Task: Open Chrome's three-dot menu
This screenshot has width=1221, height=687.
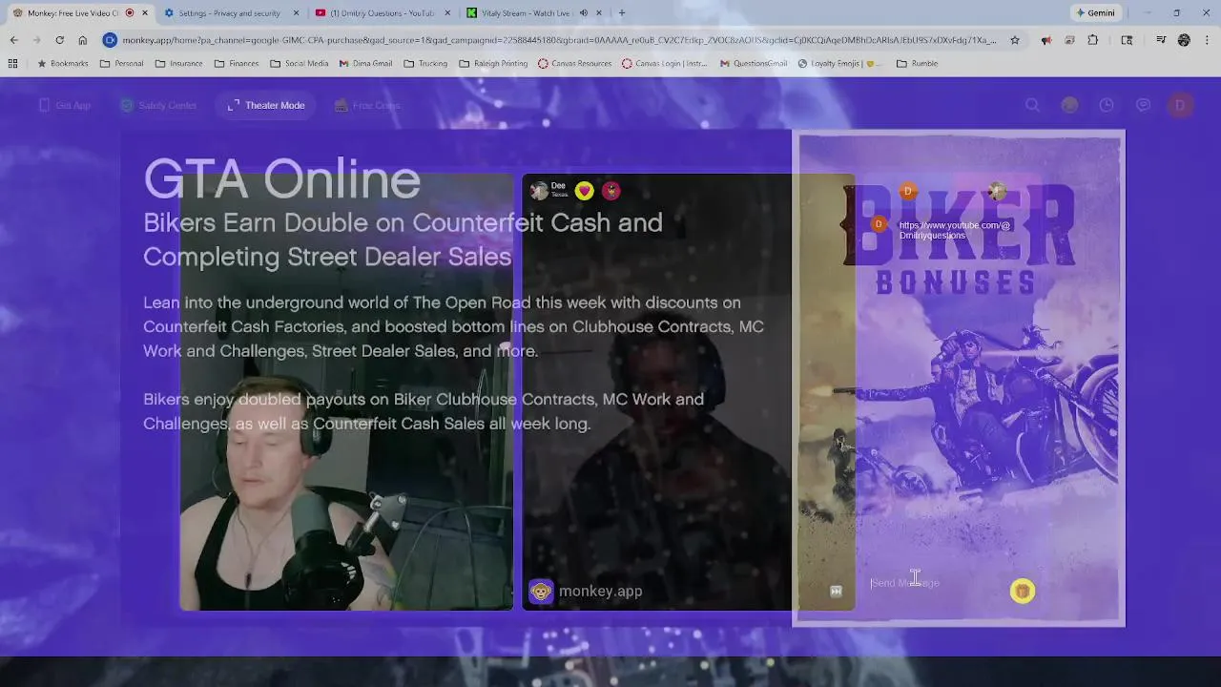Action: (1207, 40)
